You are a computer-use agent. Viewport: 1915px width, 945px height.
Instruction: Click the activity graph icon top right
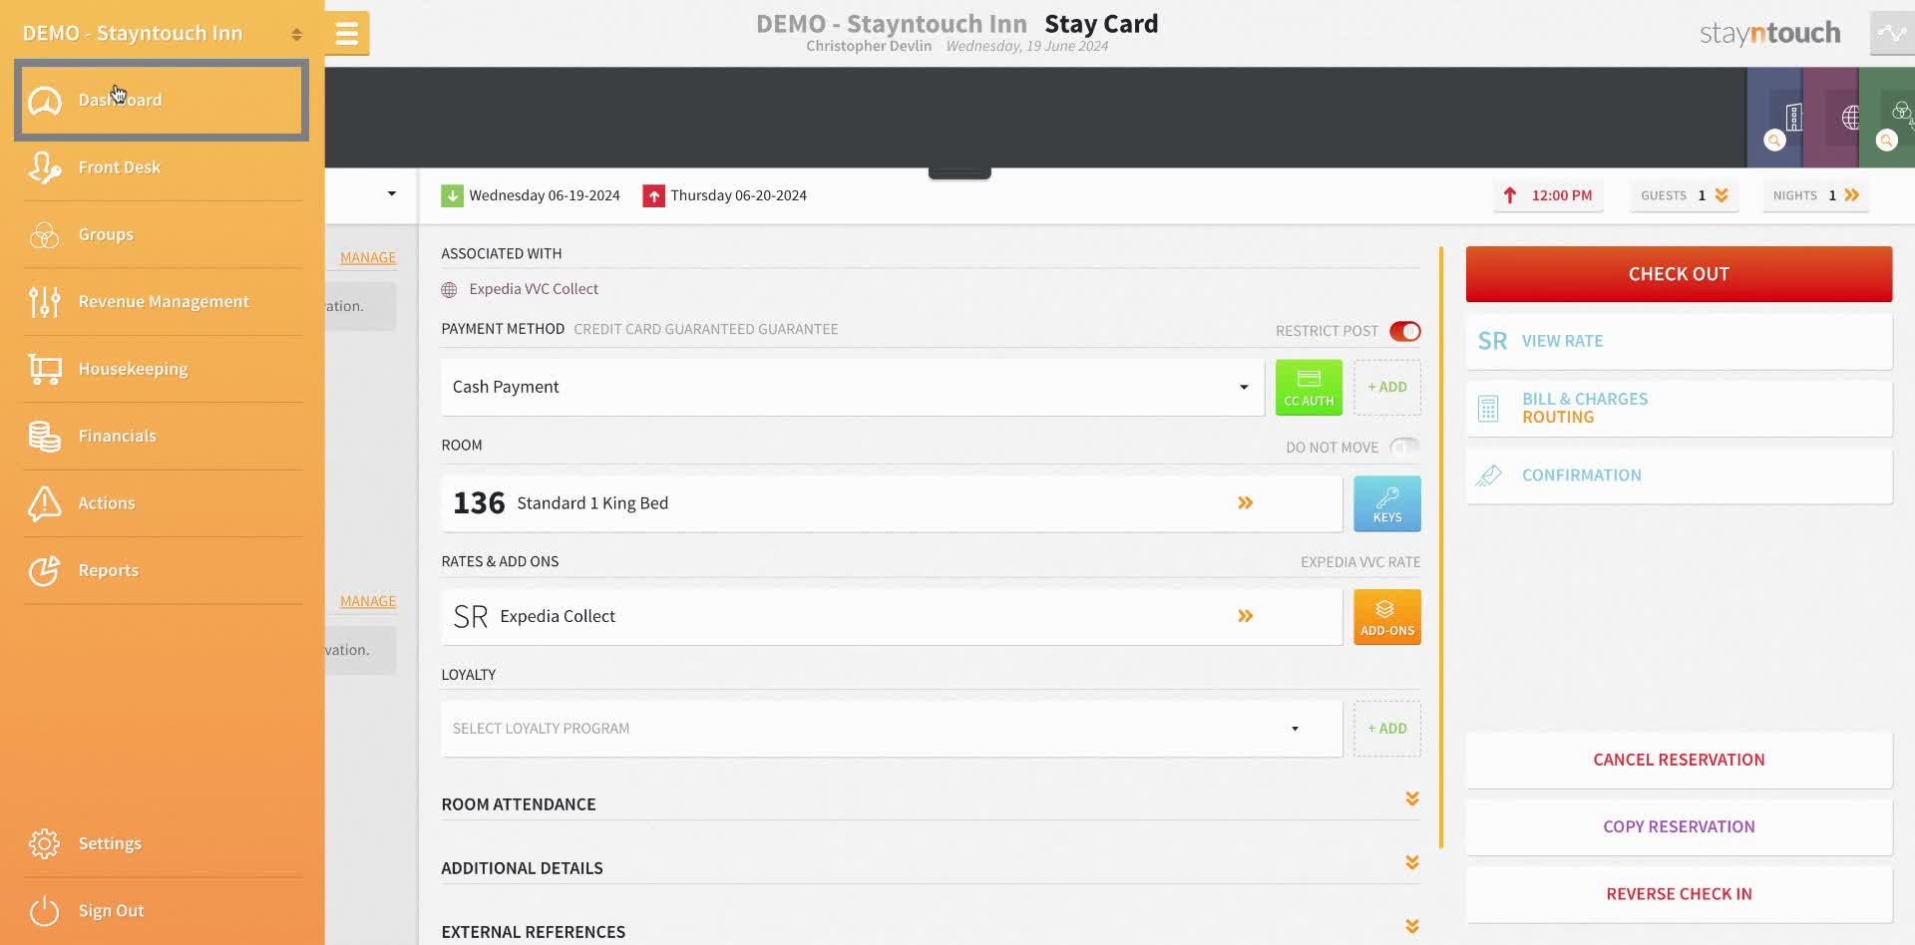tap(1892, 34)
